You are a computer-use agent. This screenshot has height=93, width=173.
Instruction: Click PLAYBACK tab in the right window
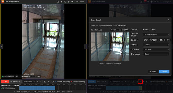coord(102,82)
